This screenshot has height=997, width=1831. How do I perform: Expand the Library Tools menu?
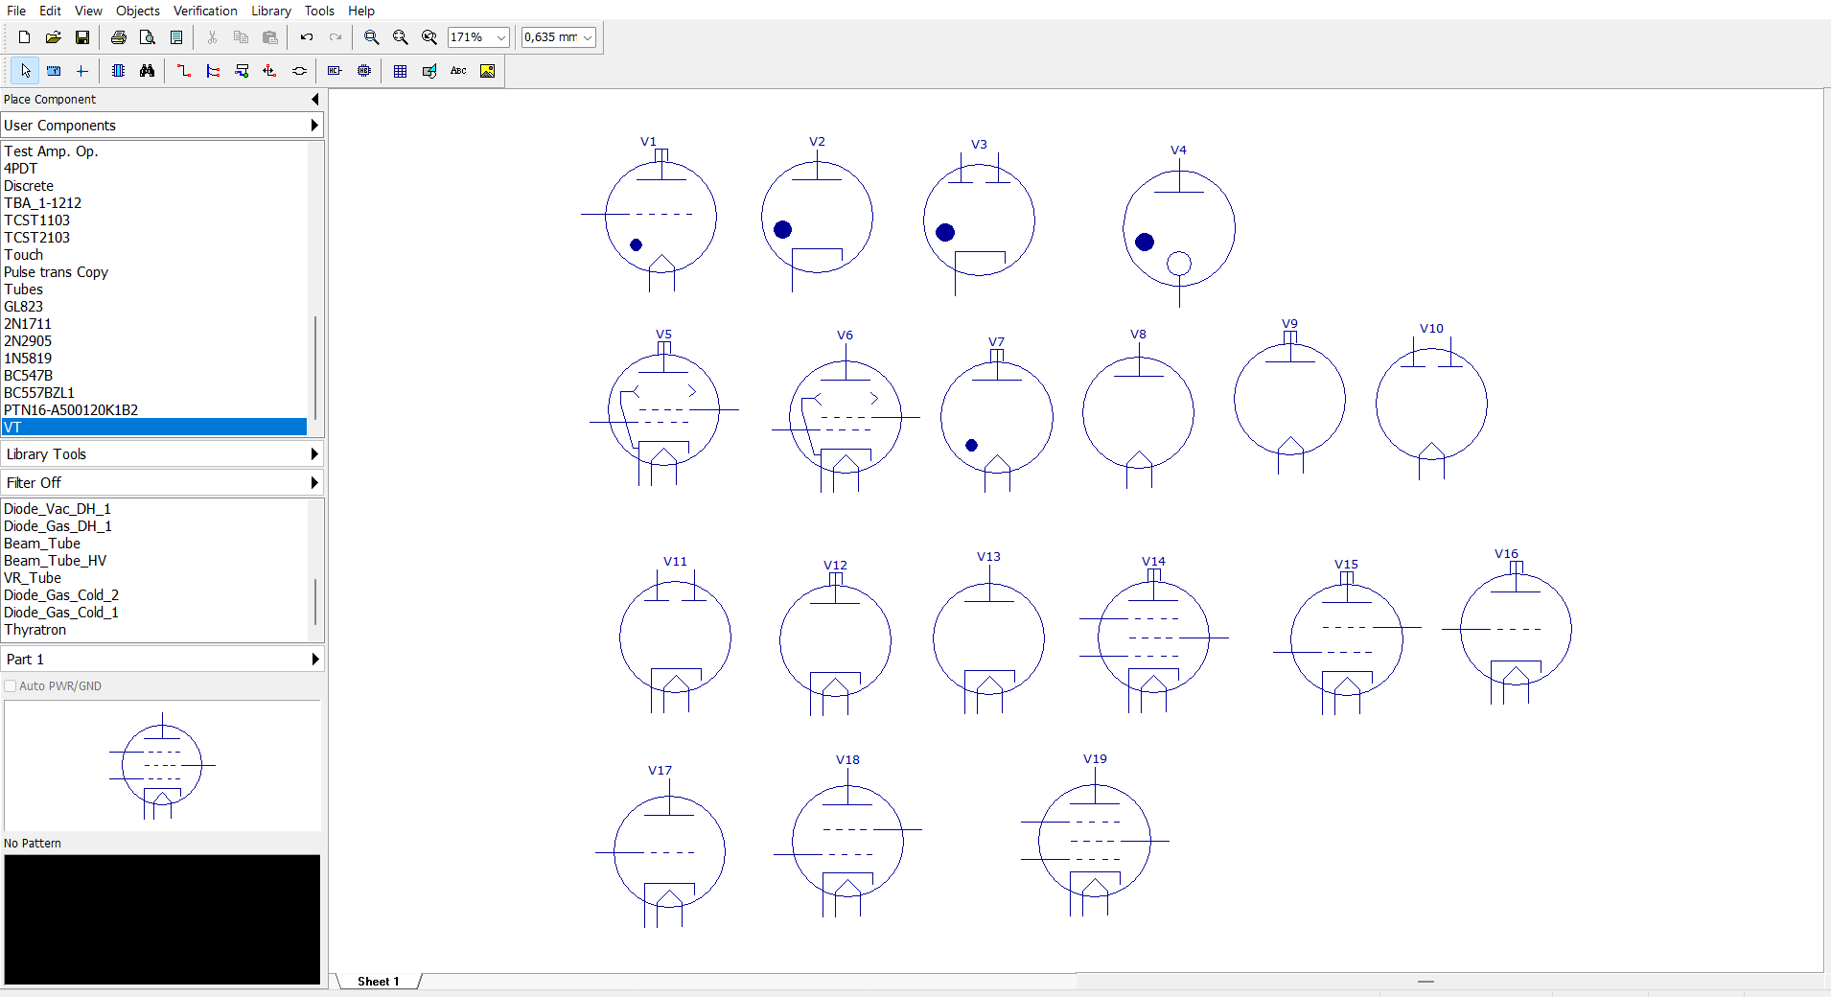[162, 454]
